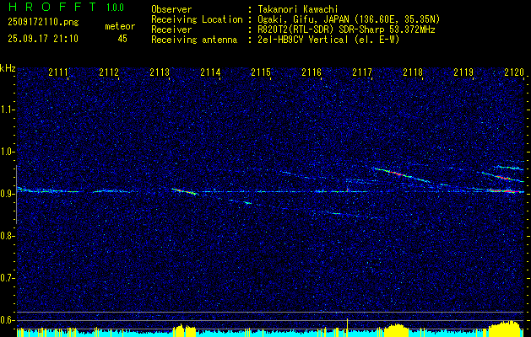Click the meteor count value 45
Viewport: 531px width, 337px height.
point(122,39)
